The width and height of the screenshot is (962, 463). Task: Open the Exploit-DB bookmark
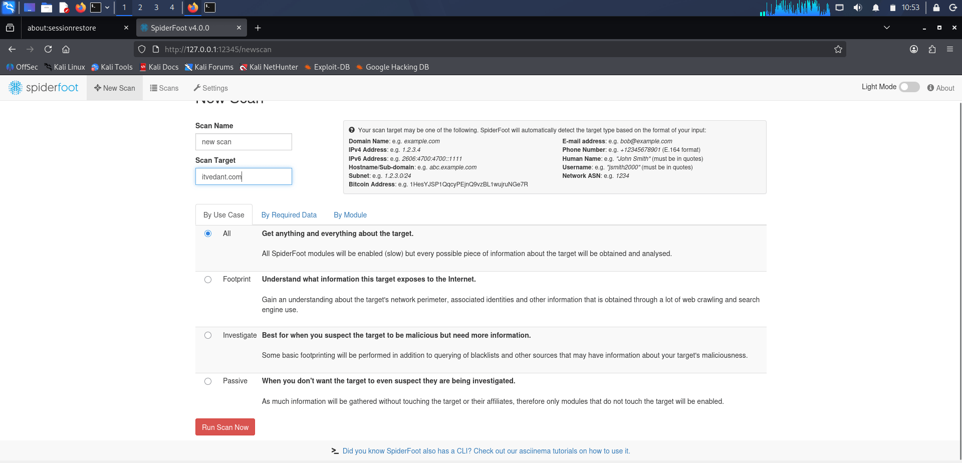tap(327, 67)
